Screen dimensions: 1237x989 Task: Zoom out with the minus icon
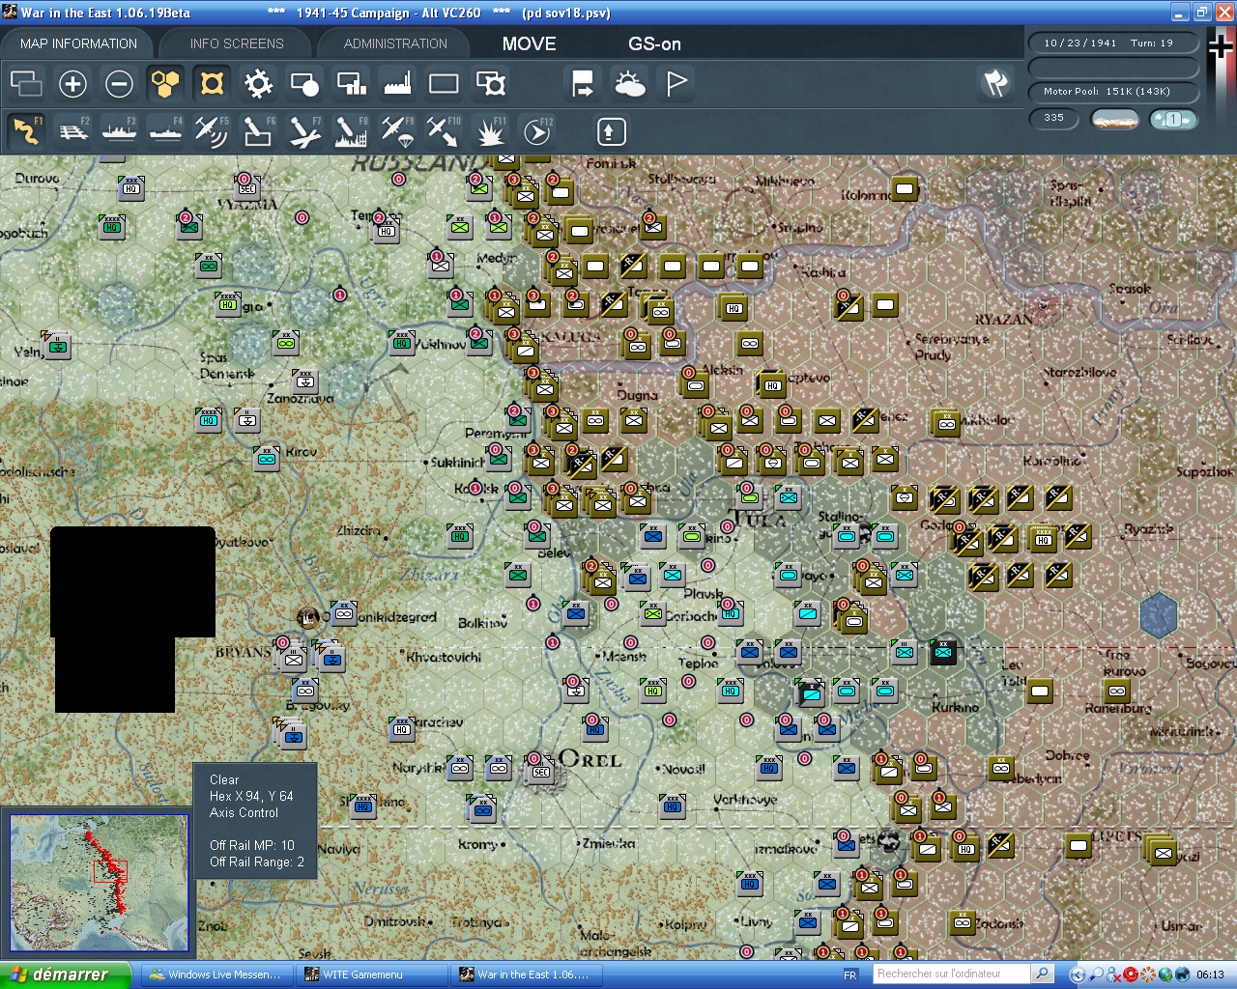[x=119, y=84]
